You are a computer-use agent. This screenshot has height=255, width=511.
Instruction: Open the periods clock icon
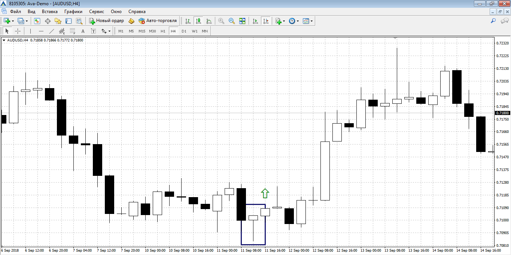click(x=292, y=21)
